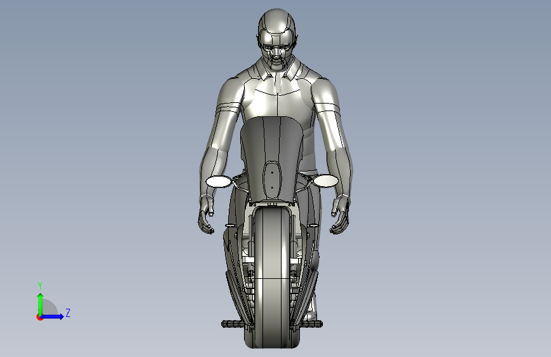Select the gray quarter-circle plane of the triad

49,308
